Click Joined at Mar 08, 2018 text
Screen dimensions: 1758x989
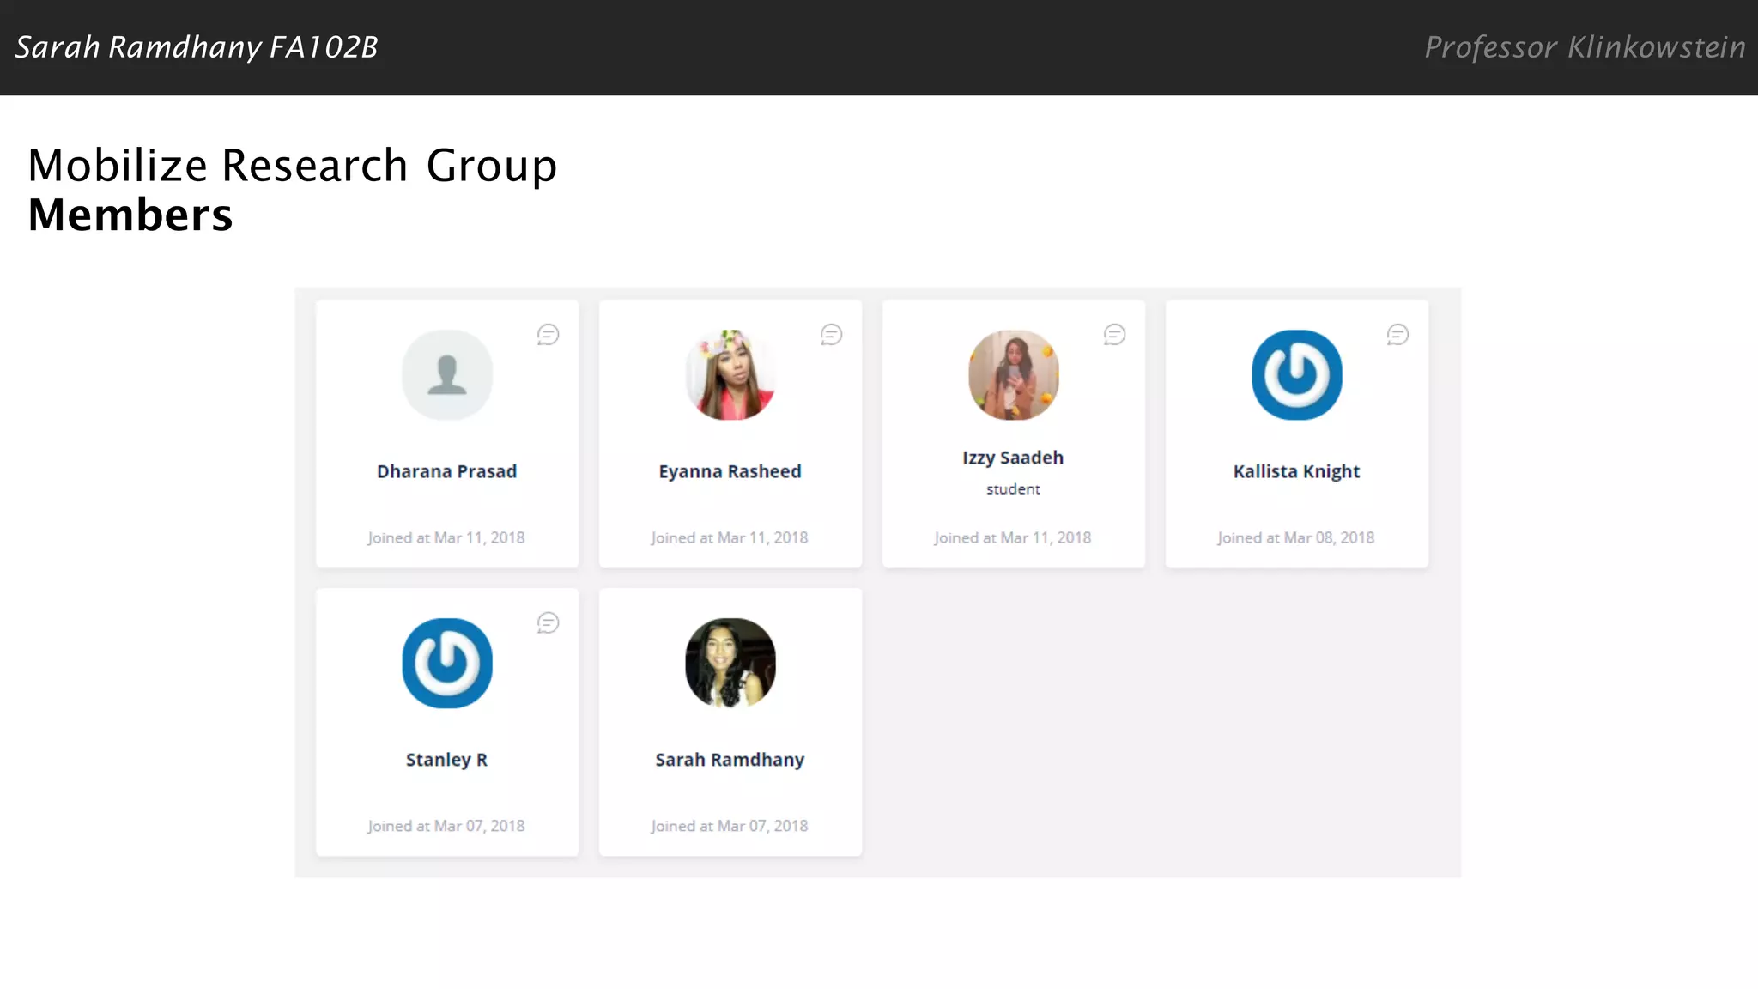coord(1295,537)
